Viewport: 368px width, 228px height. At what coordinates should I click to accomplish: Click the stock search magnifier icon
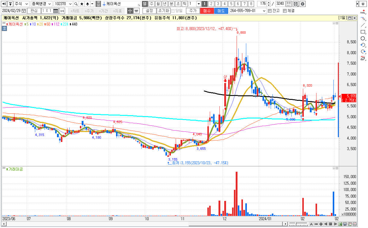click(76, 4)
